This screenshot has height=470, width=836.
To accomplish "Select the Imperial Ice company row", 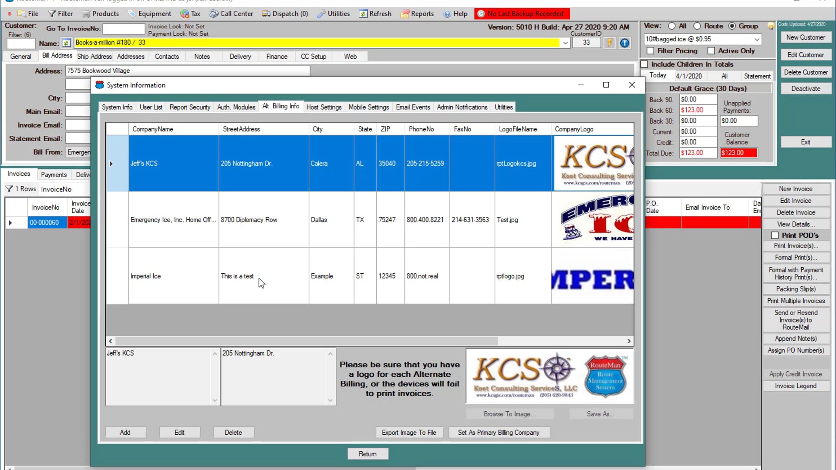I will coord(370,276).
